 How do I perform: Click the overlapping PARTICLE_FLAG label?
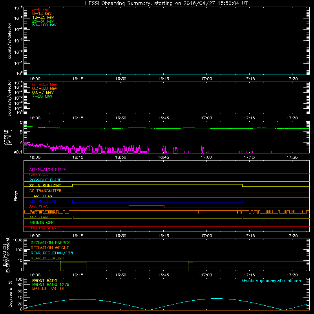point(44,212)
